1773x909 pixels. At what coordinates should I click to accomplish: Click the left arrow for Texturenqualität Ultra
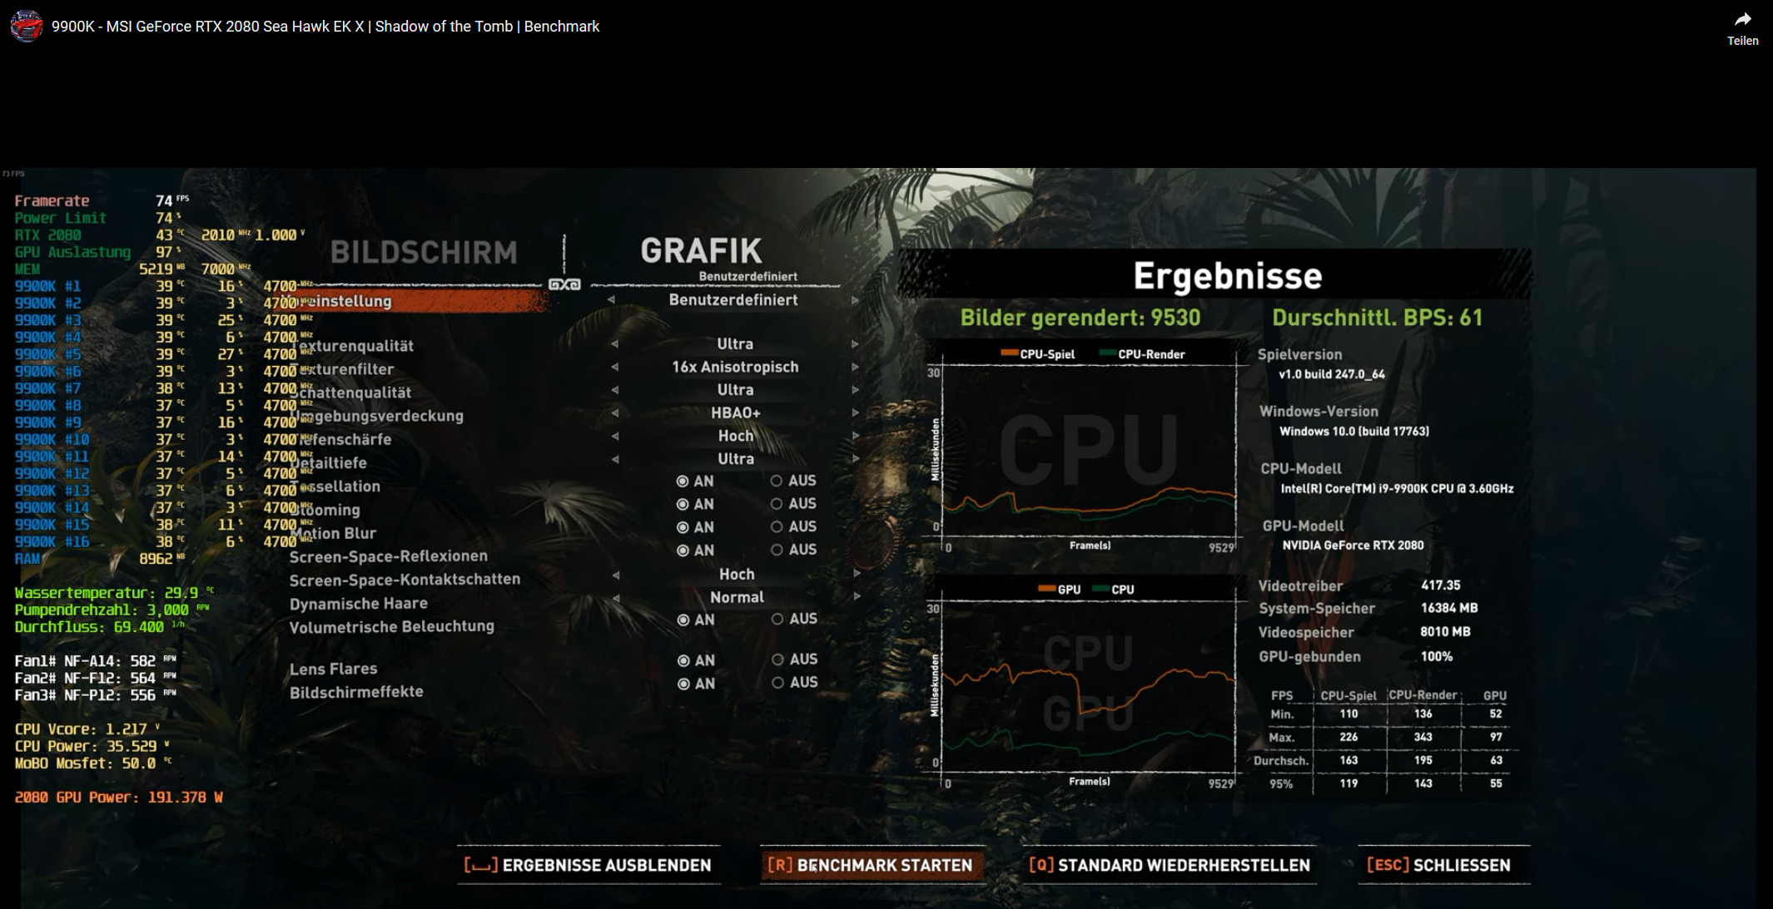click(x=615, y=343)
